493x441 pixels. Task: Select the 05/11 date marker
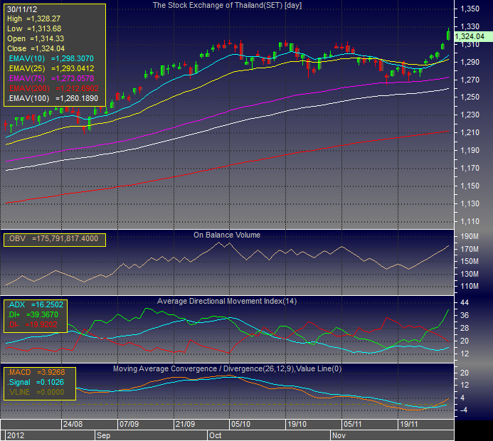coord(353,424)
